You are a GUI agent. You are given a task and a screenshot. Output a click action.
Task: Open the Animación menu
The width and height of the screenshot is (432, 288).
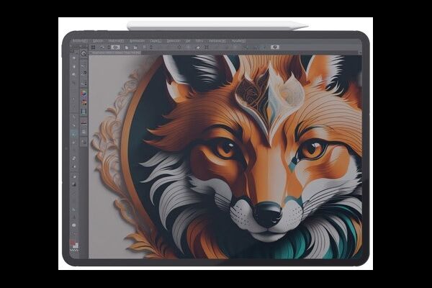click(137, 41)
